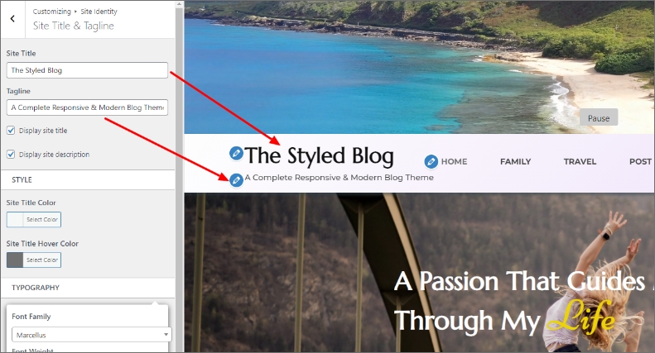Open the Font Family Marcellus dropdown
Viewport: 655px width, 353px height.
coord(91,335)
